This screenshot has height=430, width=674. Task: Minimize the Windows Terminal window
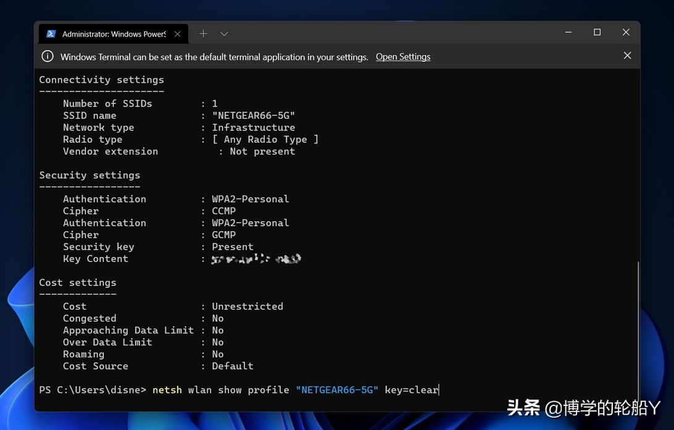point(568,33)
